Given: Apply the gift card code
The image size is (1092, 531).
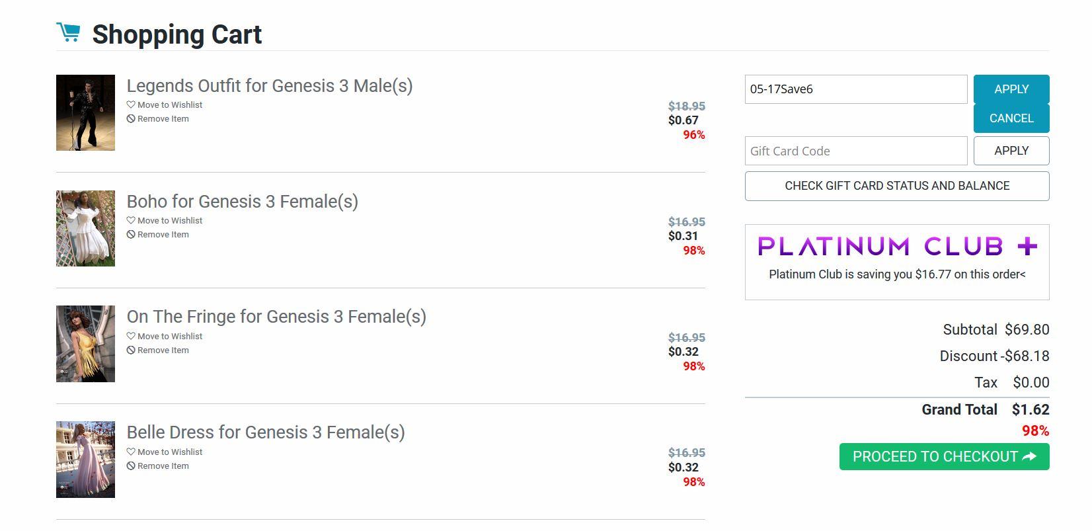Looking at the screenshot, I should [x=1011, y=151].
